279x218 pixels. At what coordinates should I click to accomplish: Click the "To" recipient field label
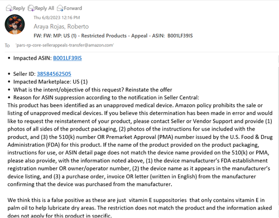7,45
